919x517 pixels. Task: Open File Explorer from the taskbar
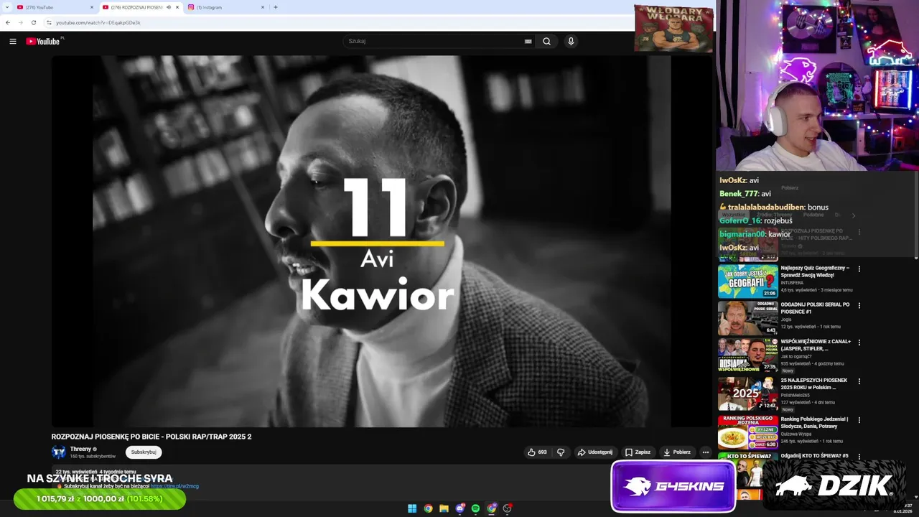[444, 508]
